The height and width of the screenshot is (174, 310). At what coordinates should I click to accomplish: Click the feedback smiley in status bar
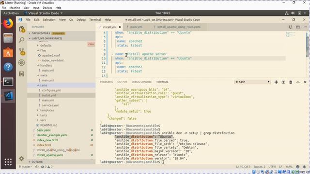[298, 167]
